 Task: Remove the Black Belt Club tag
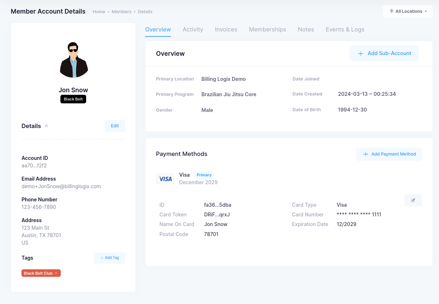pyautogui.click(x=56, y=273)
